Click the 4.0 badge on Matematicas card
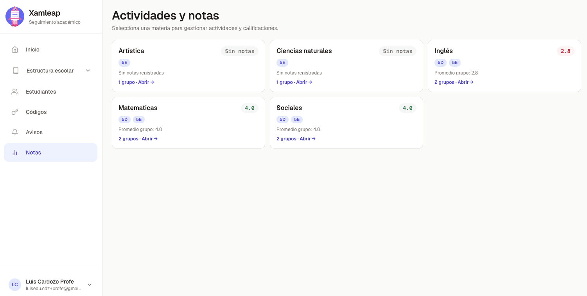 (x=250, y=108)
